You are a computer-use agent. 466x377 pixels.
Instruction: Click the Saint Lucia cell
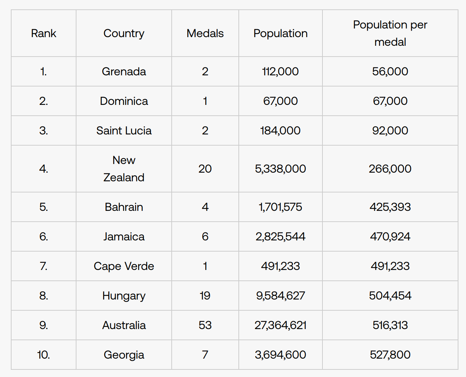tap(124, 130)
